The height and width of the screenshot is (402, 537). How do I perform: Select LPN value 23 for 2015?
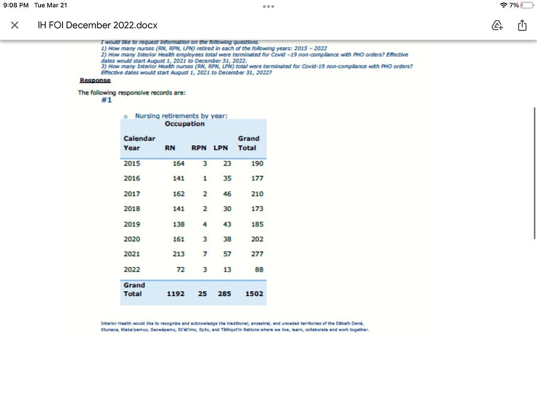point(227,163)
